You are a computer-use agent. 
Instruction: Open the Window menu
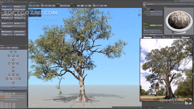tap(9, 1)
